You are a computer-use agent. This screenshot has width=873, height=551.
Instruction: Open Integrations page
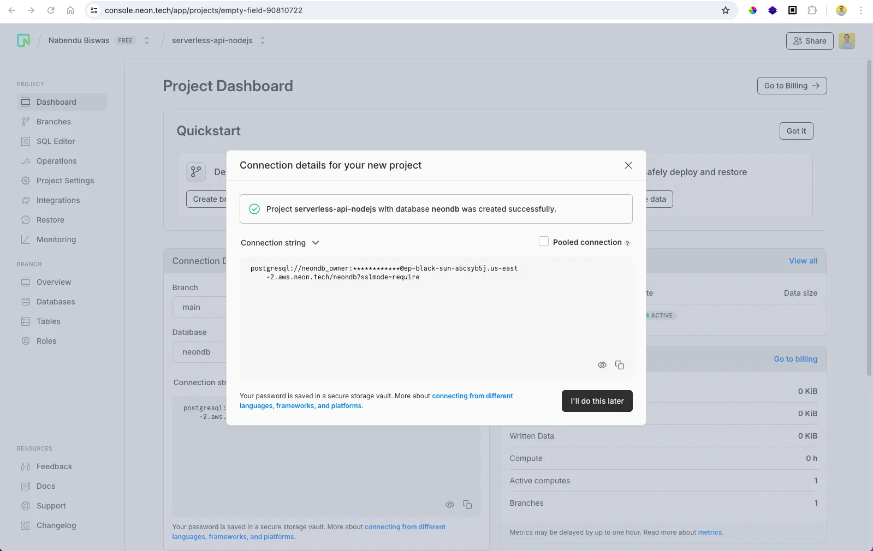click(x=58, y=200)
